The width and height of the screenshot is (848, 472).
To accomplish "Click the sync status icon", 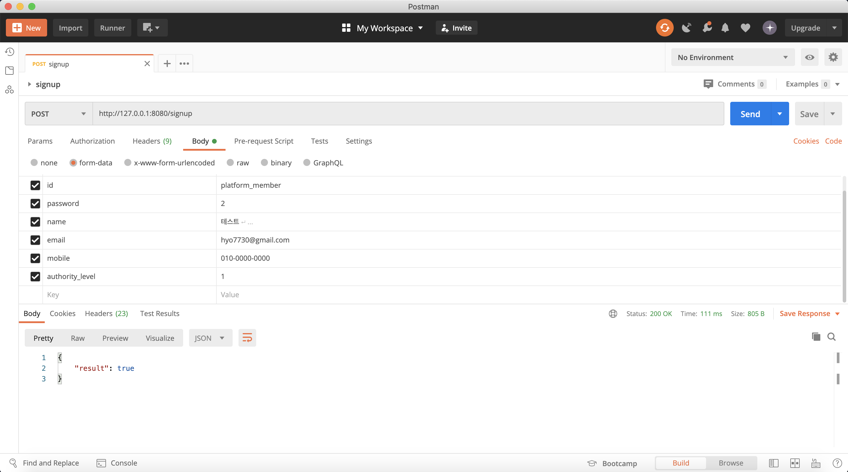I will [664, 28].
